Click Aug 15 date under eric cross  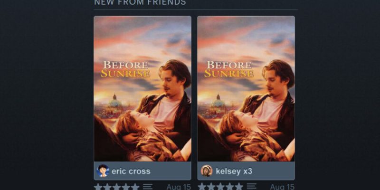(x=179, y=187)
